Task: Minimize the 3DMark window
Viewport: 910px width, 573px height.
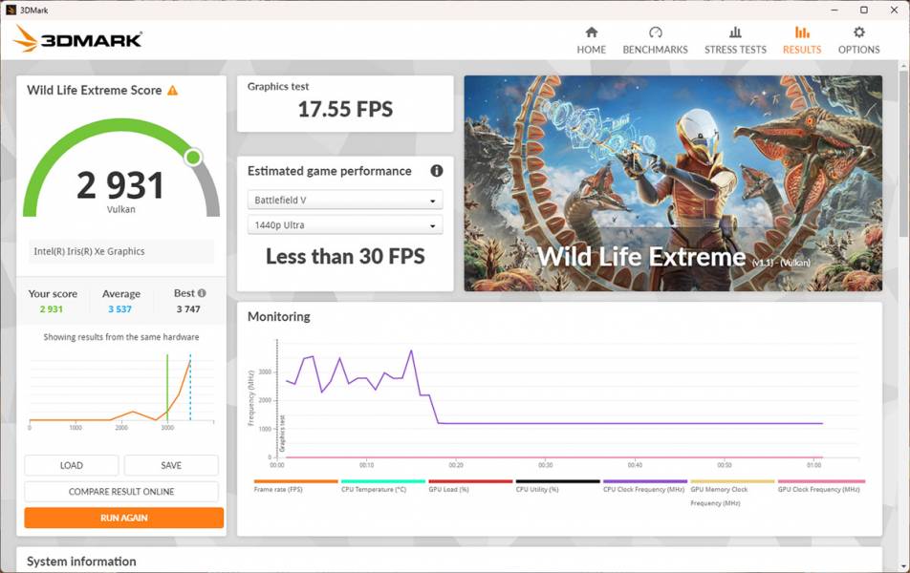Action: (x=834, y=10)
